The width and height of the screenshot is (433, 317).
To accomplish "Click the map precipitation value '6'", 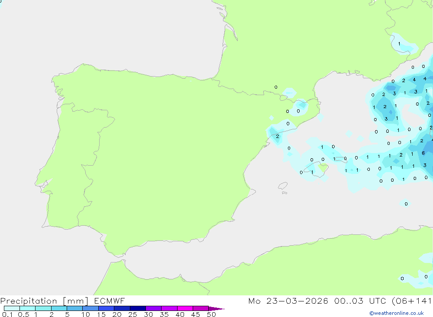I will (423, 153).
